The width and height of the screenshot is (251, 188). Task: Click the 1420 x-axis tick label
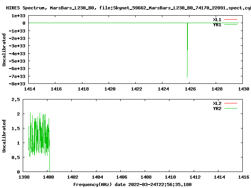pos(110,89)
